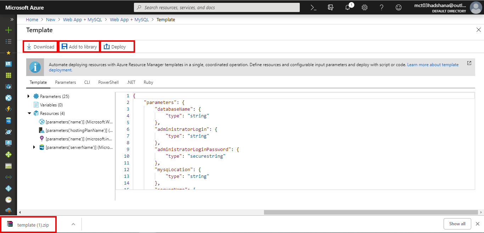Select Resources (4) in the tree
Viewport: 484px width, 233px height.
[x=52, y=113]
